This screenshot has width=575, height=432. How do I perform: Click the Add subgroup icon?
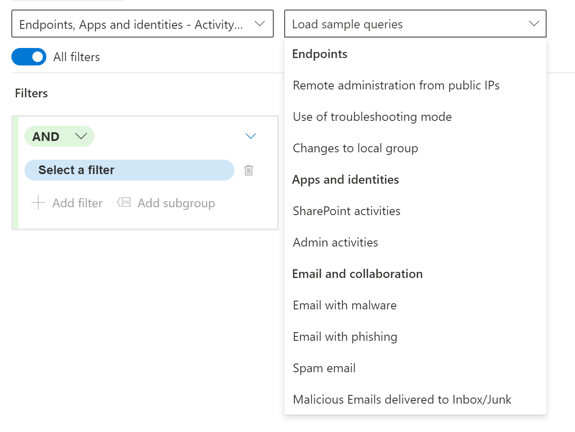point(124,202)
